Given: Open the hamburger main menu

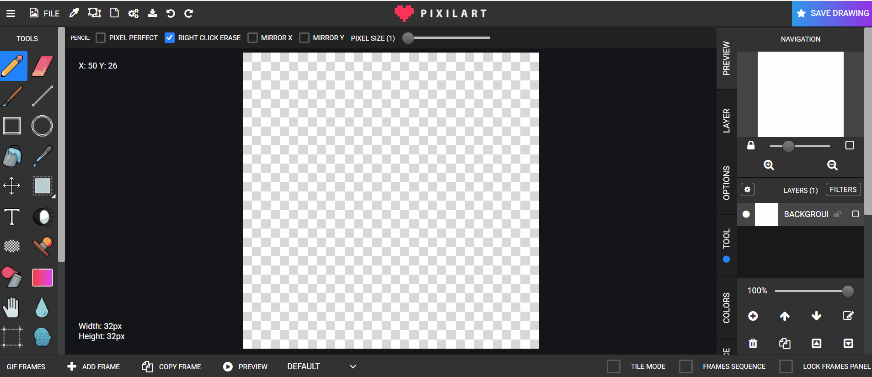Looking at the screenshot, I should (11, 13).
